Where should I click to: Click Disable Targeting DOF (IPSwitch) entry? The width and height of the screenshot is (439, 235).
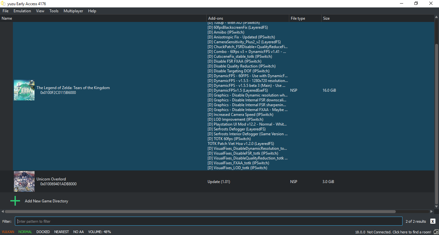239,71
